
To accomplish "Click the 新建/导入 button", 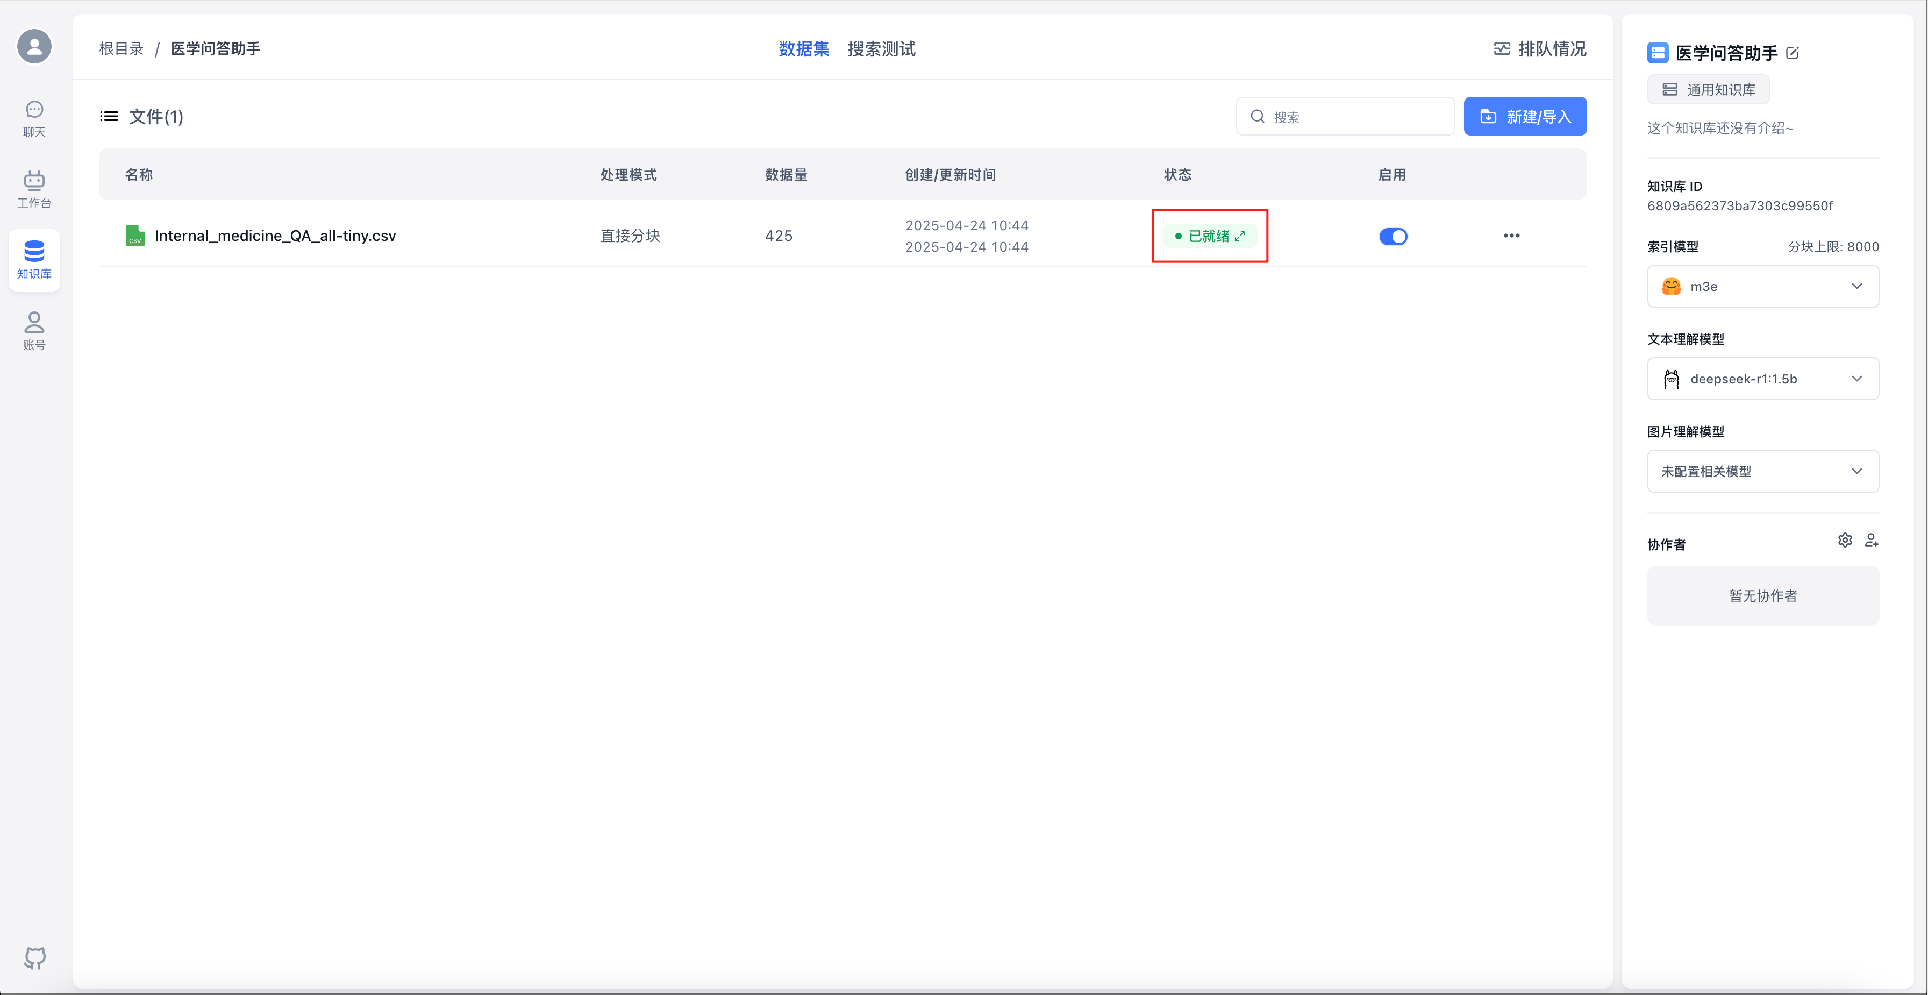I will 1525,117.
